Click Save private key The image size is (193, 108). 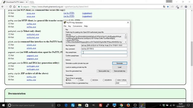pos(120,71)
